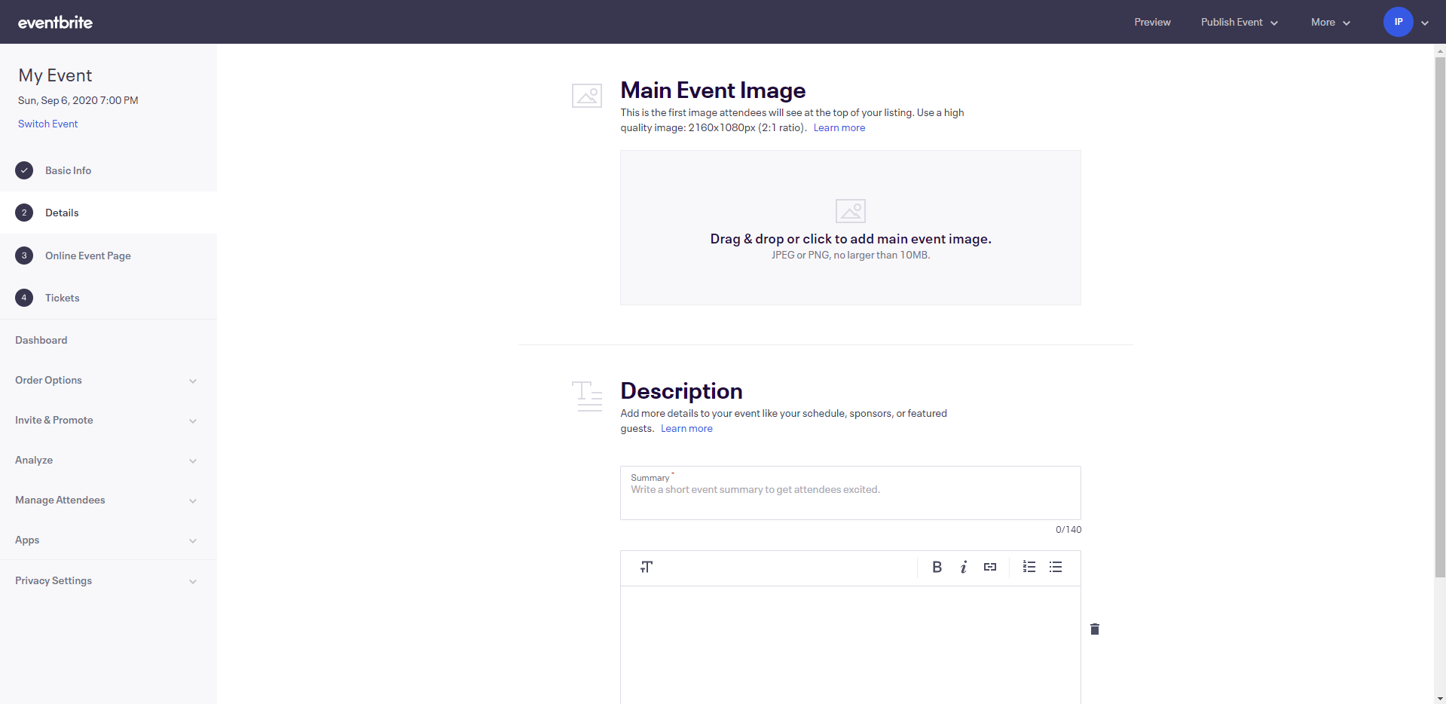Apply italic formatting to description text
The width and height of the screenshot is (1446, 704).
point(963,567)
